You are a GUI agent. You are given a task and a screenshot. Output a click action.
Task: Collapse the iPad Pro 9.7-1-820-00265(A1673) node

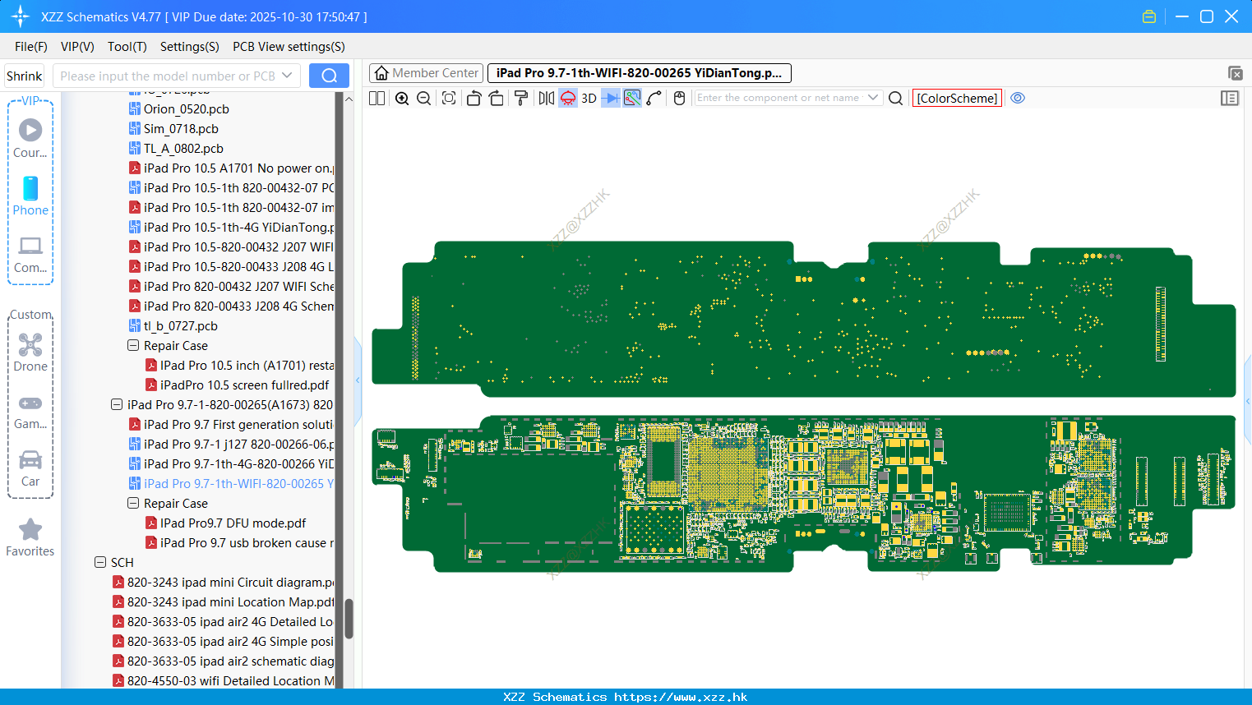tap(117, 405)
